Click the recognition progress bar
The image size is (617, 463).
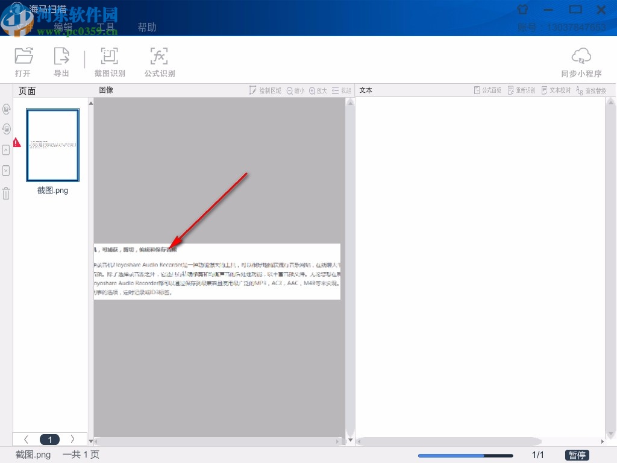pos(466,456)
